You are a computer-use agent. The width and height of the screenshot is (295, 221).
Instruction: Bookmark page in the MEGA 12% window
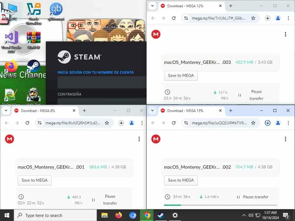coord(253,18)
